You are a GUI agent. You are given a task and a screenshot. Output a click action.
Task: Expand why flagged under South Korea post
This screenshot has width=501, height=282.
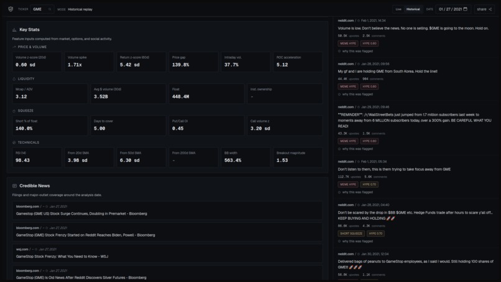tap(356, 95)
